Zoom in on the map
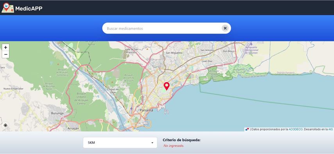Image resolution: width=334 pixels, height=154 pixels. 5,48
